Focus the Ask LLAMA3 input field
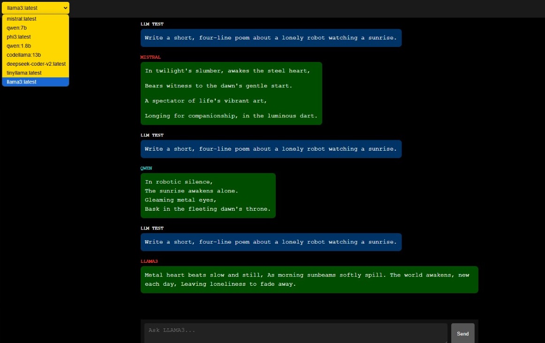 click(x=296, y=333)
